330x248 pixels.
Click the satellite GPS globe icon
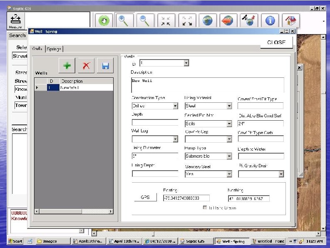(249, 21)
